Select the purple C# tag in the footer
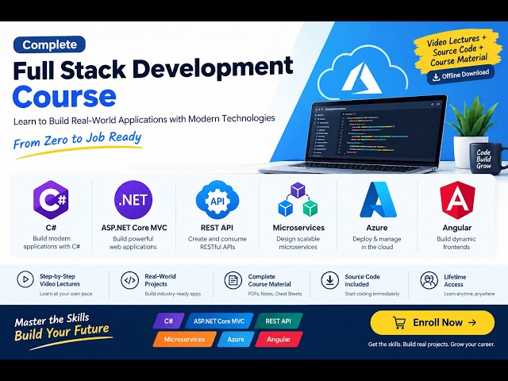This screenshot has width=508, height=381. coord(168,321)
